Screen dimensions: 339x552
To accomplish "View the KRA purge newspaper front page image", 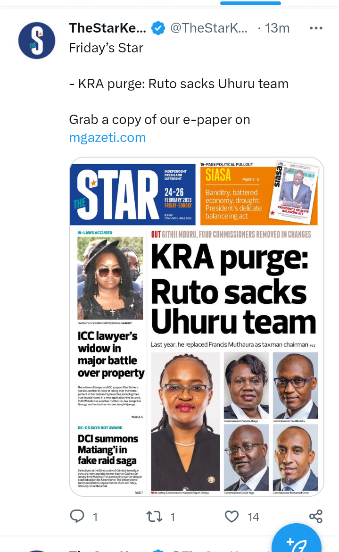I will (197, 326).
